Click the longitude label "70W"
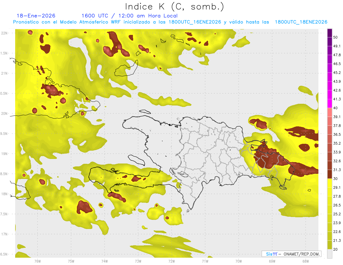The image size is (343, 265). pyautogui.click(x=238, y=261)
